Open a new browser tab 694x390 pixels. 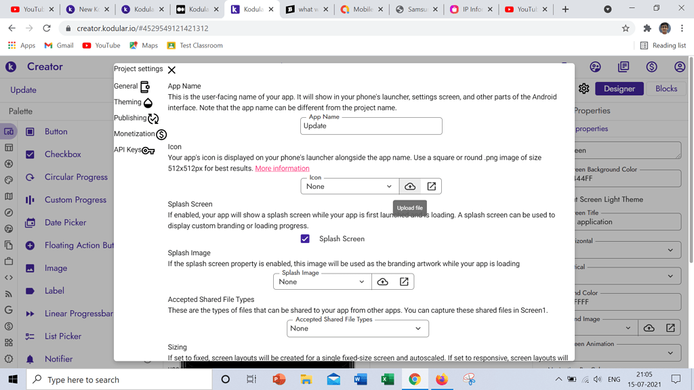pyautogui.click(x=565, y=9)
